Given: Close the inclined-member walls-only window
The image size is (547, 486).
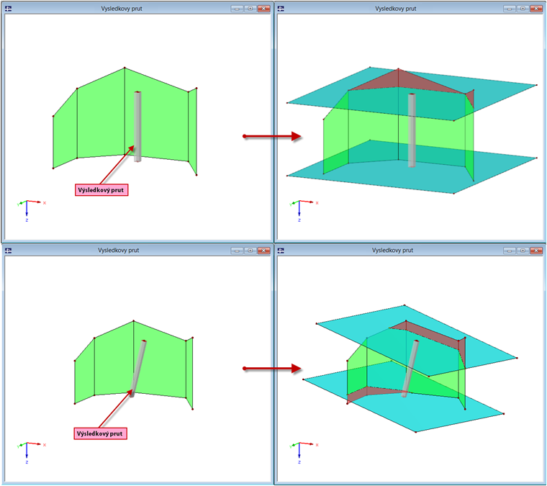Looking at the screenshot, I should 264,251.
